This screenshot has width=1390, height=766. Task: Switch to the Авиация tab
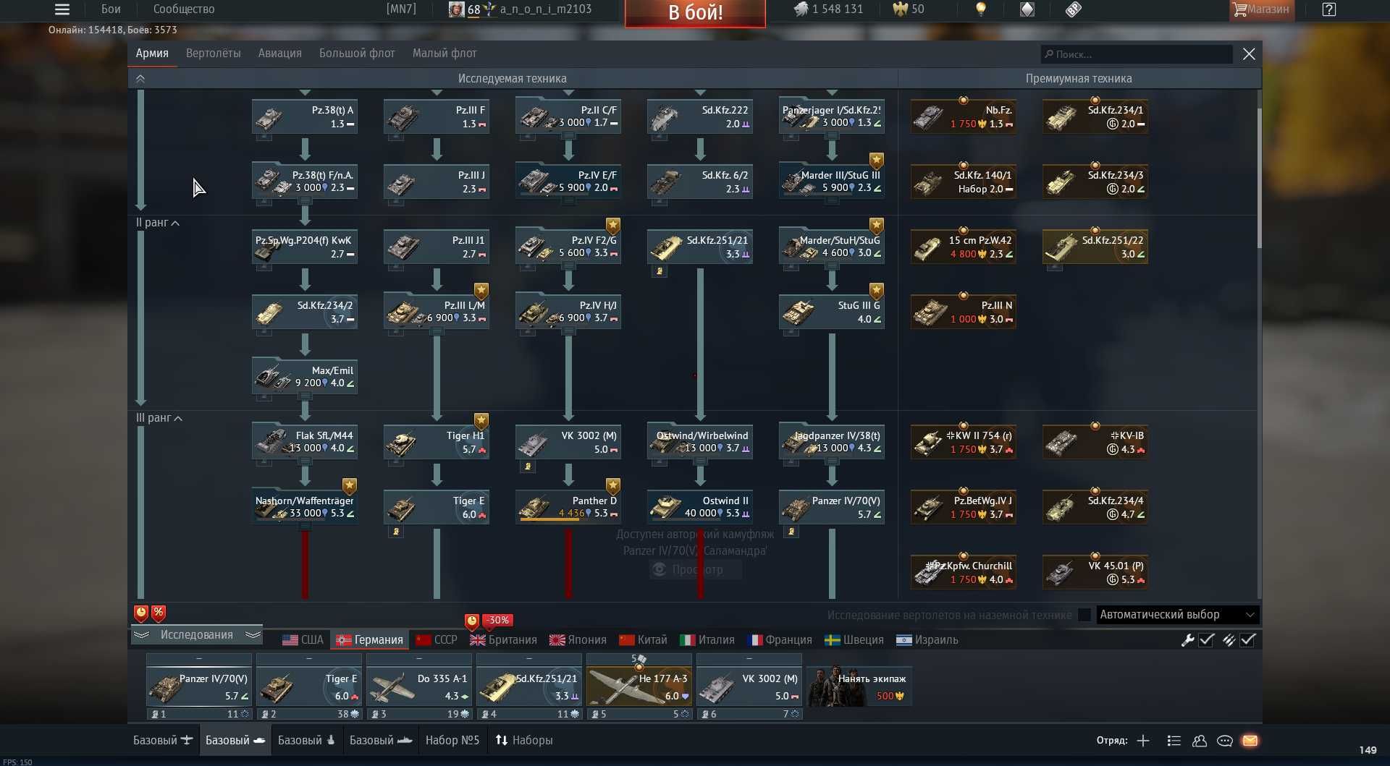(x=280, y=54)
